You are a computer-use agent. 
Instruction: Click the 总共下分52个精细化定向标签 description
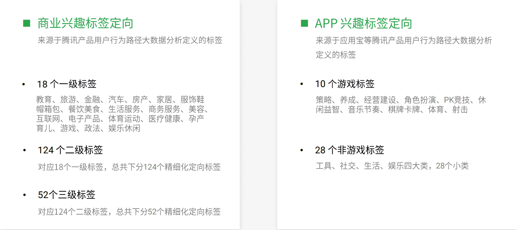point(129,212)
